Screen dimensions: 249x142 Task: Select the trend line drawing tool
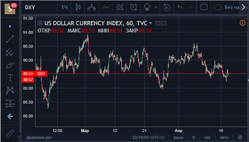tap(10, 39)
